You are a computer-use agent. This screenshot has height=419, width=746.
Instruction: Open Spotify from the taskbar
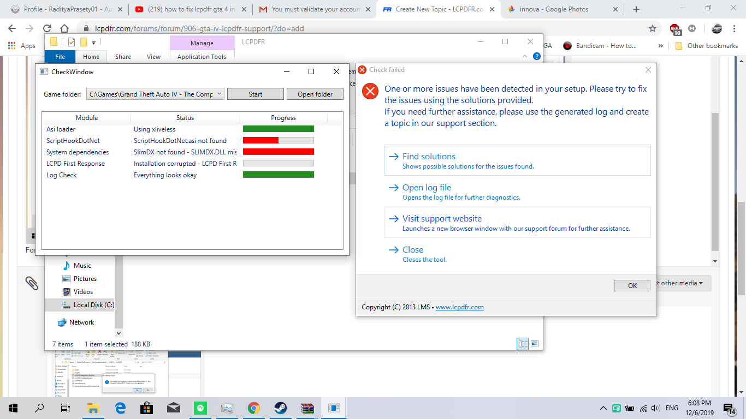[x=200, y=408]
